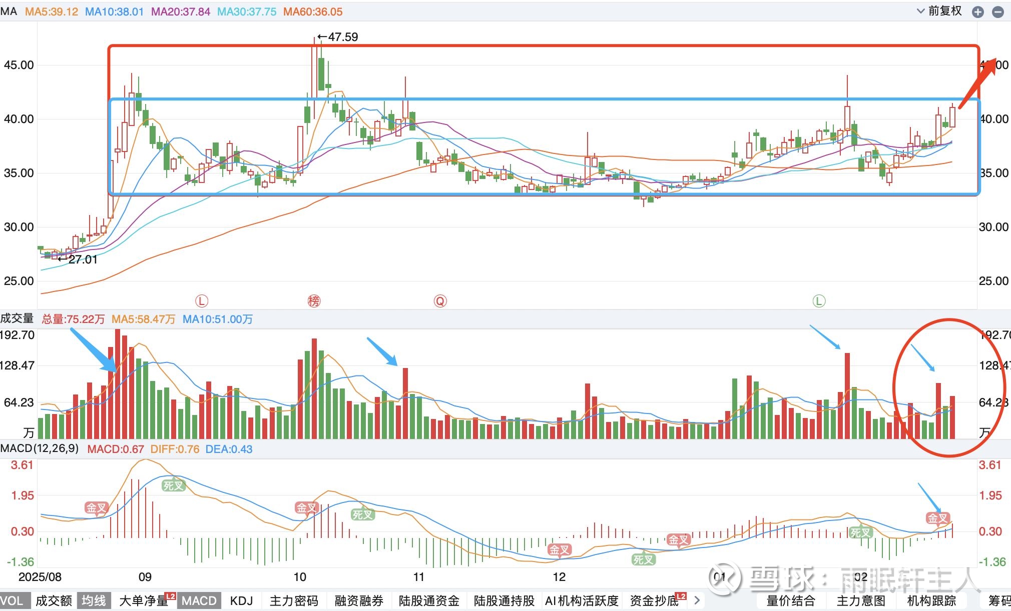Select the KDJ indicator tab

click(241, 600)
